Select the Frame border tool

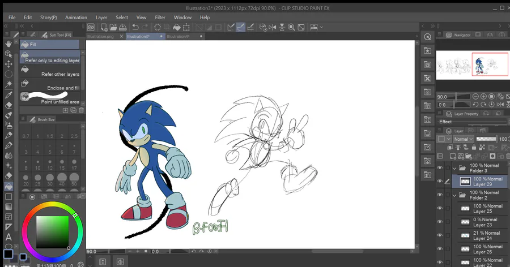[x=8, y=217]
